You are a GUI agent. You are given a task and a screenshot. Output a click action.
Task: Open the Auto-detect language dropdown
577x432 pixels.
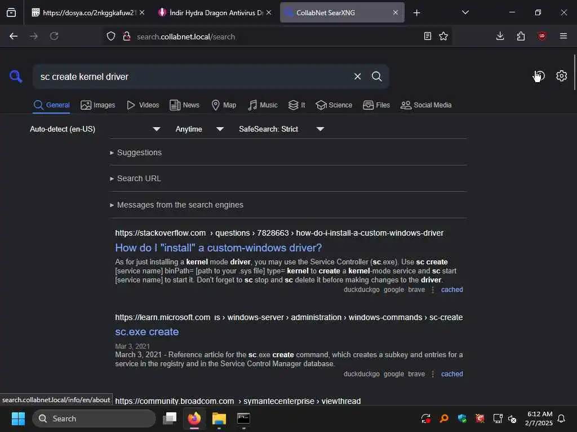pos(95,129)
